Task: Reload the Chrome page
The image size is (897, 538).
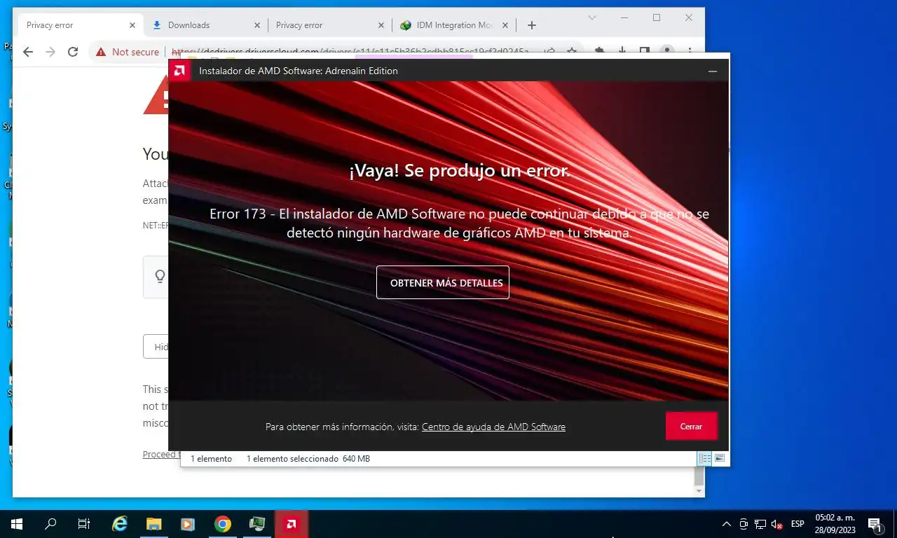Action: coord(73,52)
